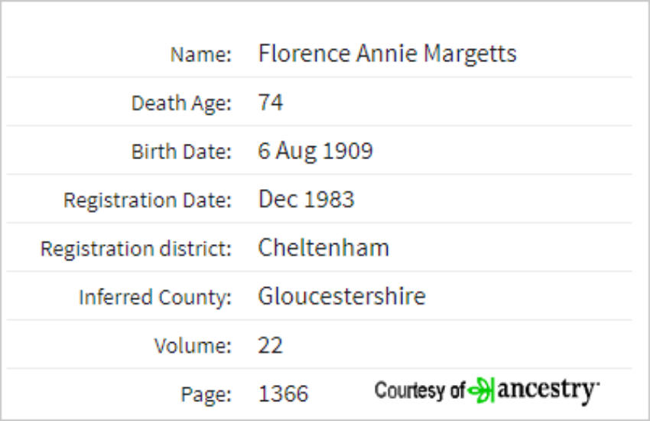Screen dimensions: 650x421
Task: Click the Death Age value 74
Action: 270,102
